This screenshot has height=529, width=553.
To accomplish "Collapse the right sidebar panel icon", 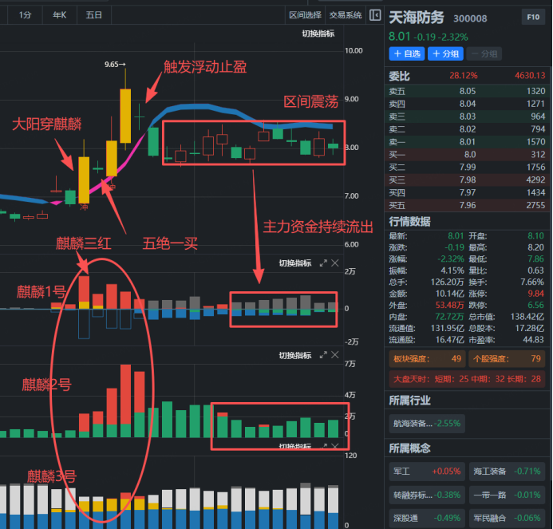I will pyautogui.click(x=375, y=14).
